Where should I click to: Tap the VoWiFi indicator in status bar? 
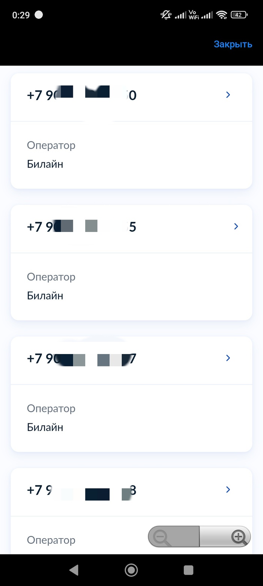[x=193, y=15]
